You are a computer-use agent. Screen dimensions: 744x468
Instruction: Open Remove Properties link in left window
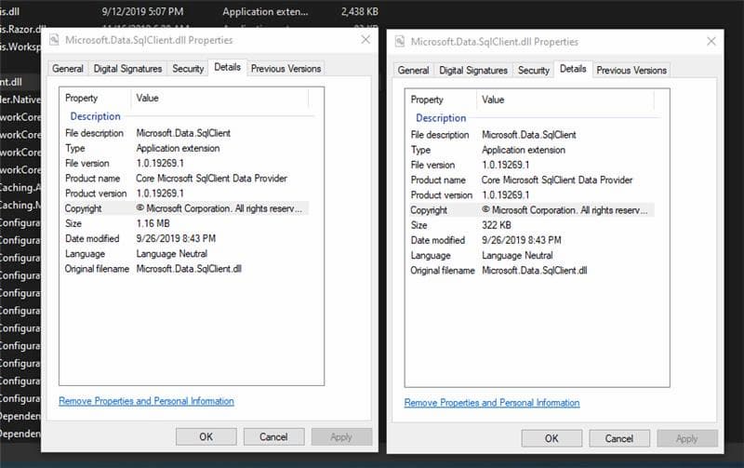tap(146, 401)
